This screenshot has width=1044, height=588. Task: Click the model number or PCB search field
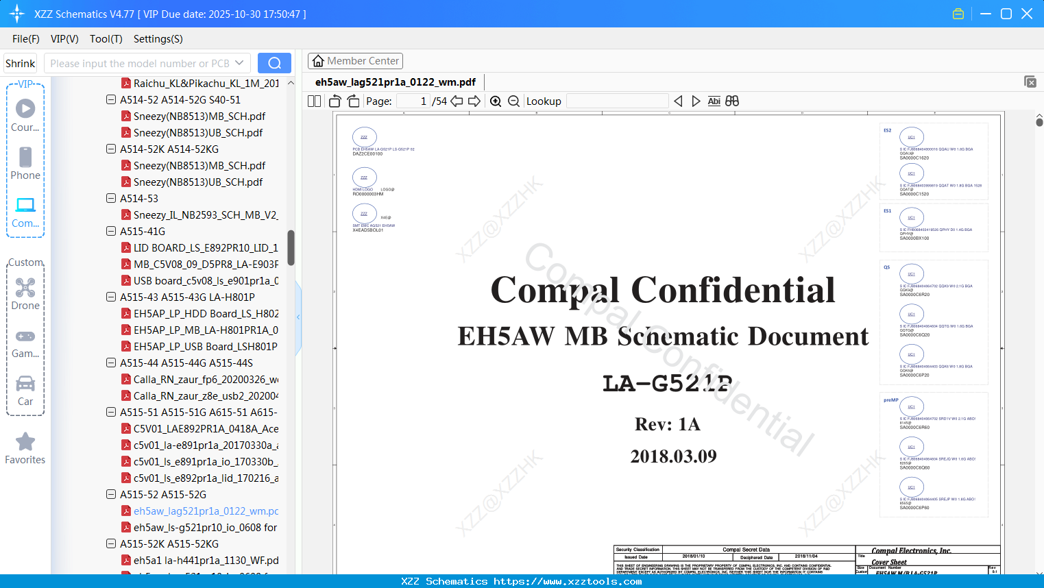coord(139,63)
